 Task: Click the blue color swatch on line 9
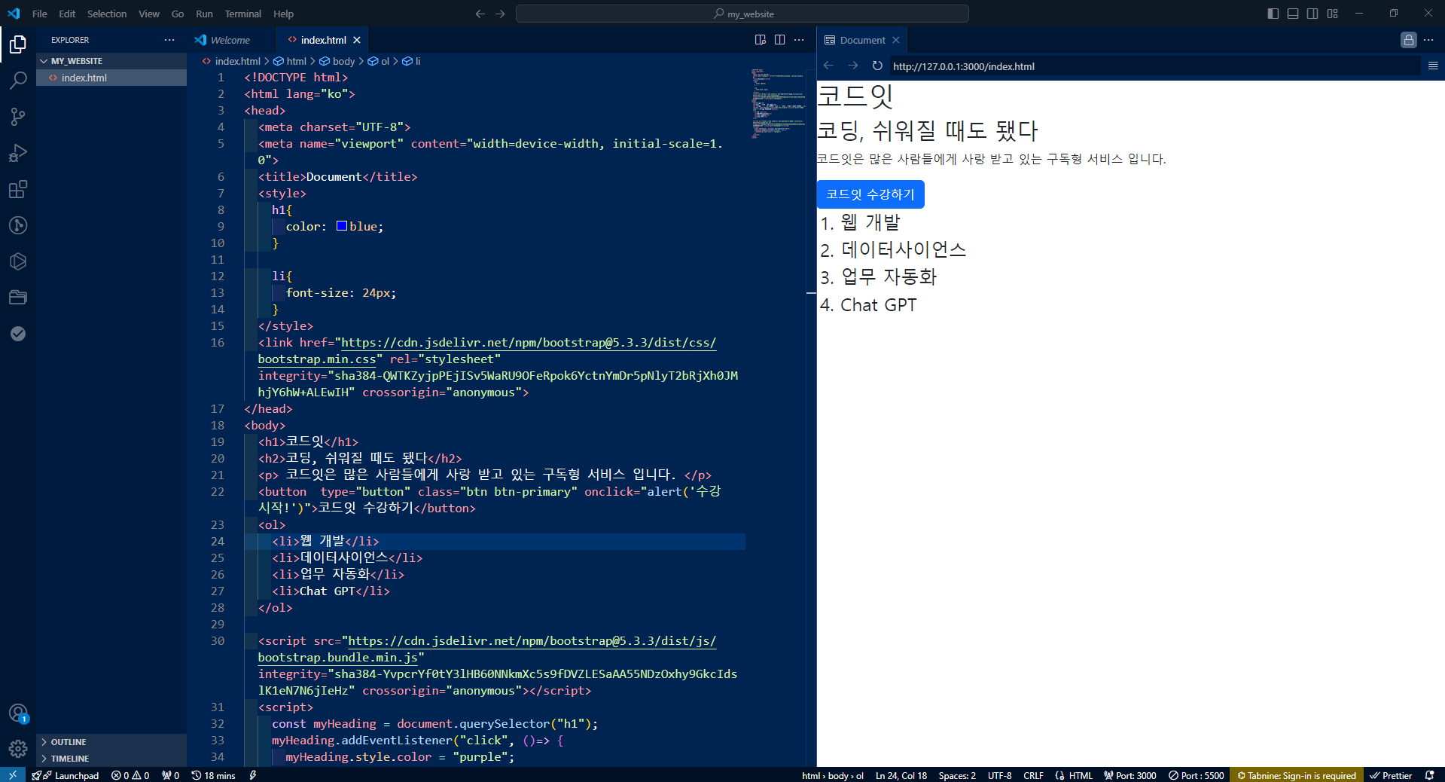[x=342, y=226]
